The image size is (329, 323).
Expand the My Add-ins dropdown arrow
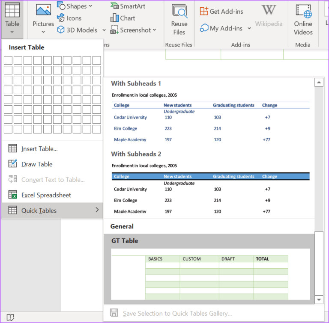click(249, 28)
